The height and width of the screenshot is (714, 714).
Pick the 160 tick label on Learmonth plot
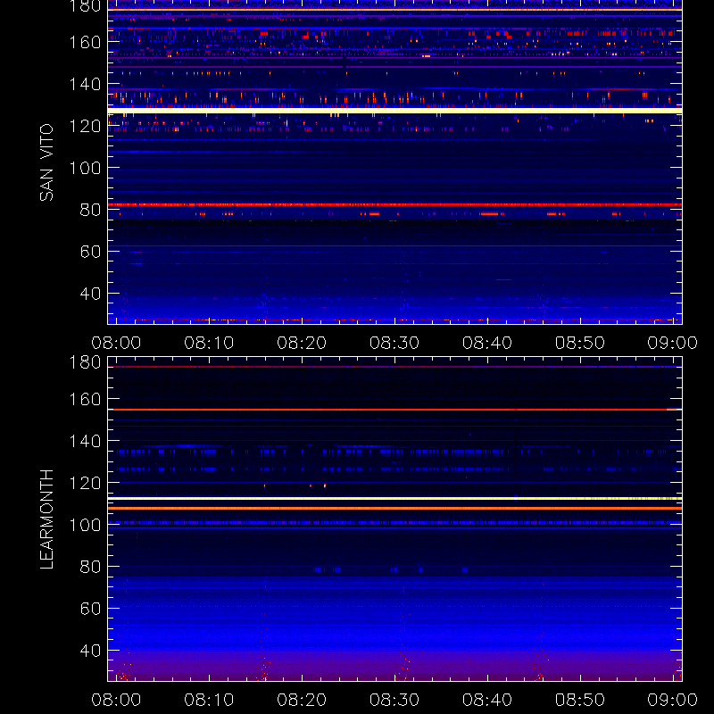tap(85, 399)
